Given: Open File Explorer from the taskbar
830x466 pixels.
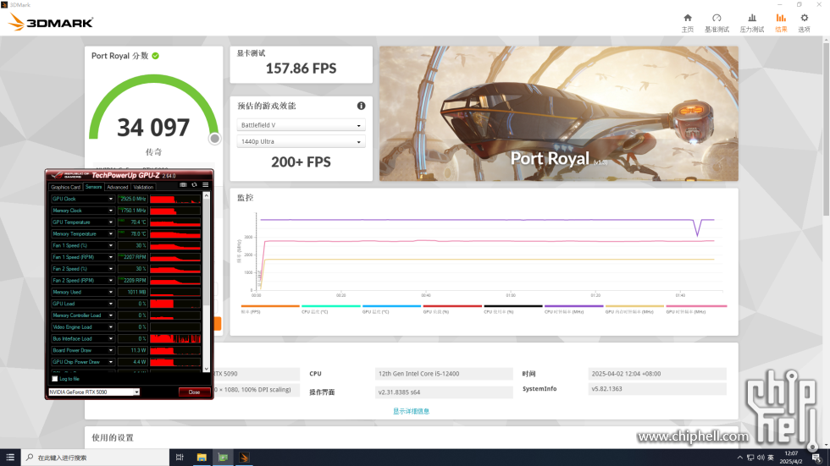Looking at the screenshot, I should point(202,457).
